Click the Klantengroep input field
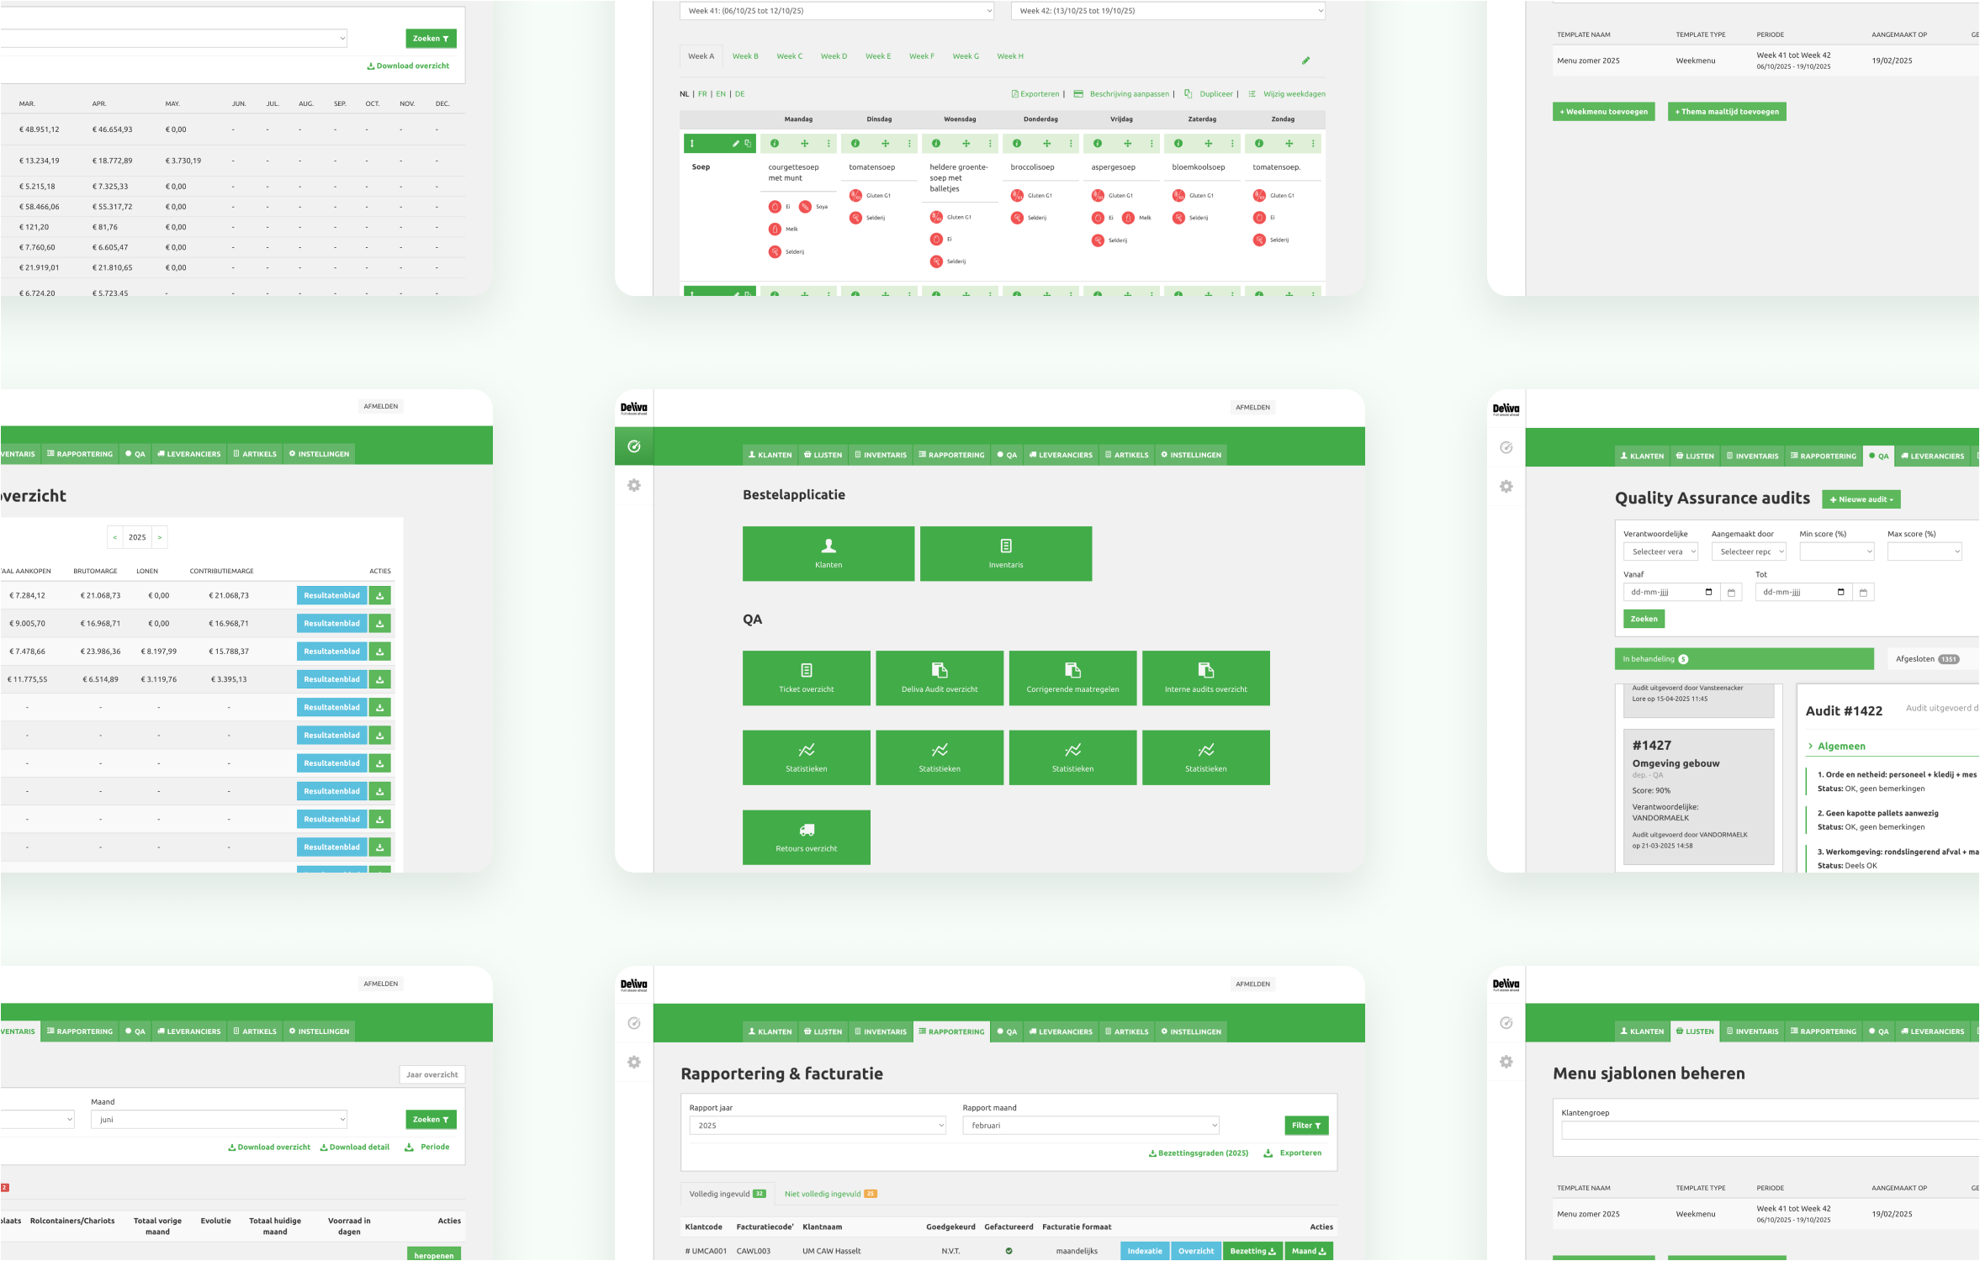 coord(1770,1131)
